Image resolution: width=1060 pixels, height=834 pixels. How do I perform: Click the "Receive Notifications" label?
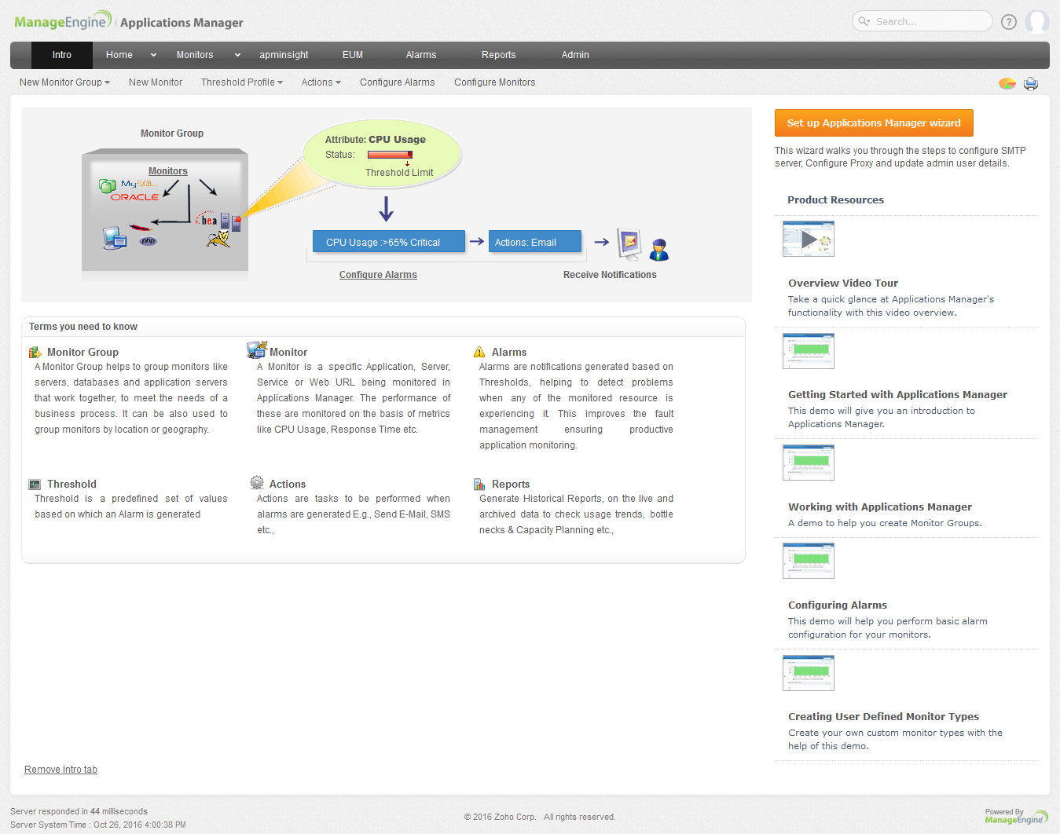[x=610, y=275]
